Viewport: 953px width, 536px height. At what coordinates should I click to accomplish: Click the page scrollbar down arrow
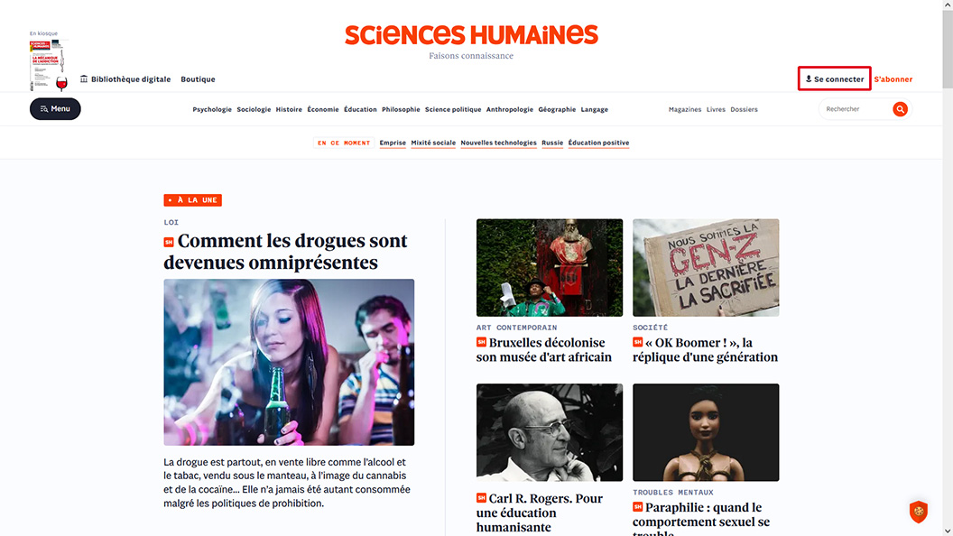[x=948, y=531]
